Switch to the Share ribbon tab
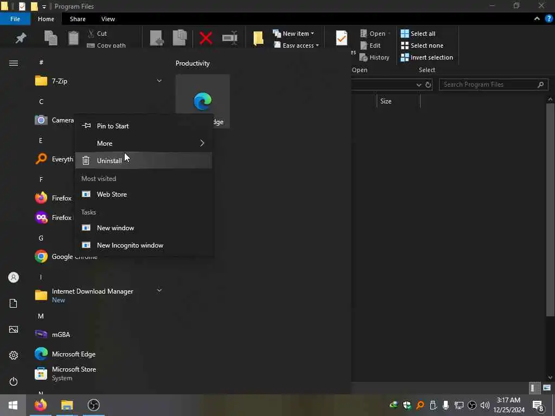 coord(78,19)
